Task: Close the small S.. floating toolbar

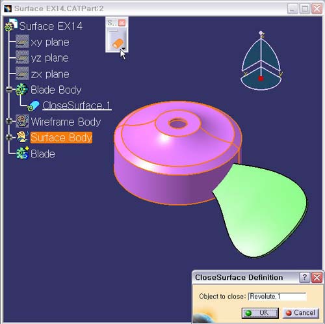Action: pyautogui.click(x=122, y=23)
